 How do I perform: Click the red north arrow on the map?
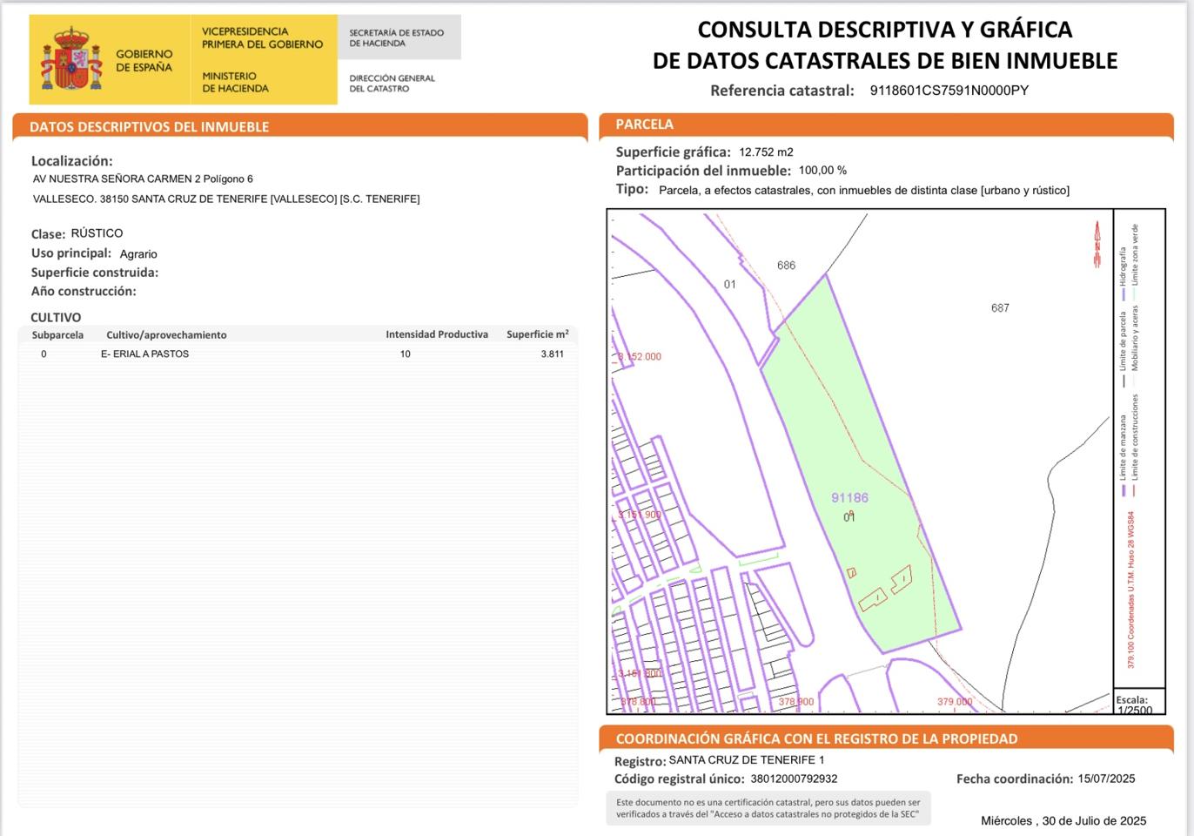point(1097,245)
